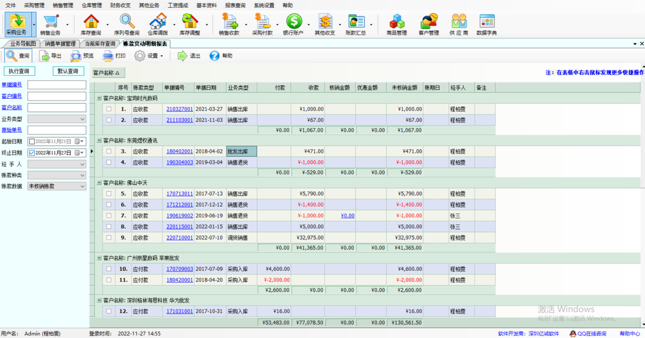Open 商品管理 product management icon
Image resolution: width=645 pixels, height=338 pixels.
(396, 22)
